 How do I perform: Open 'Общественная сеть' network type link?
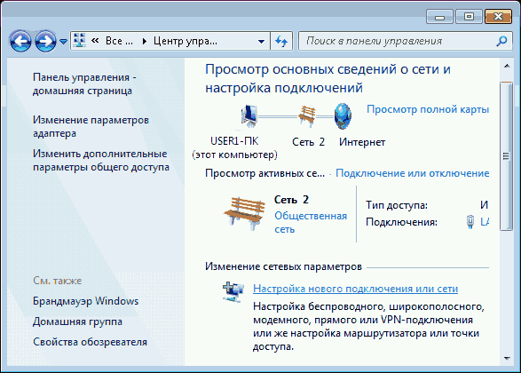coord(311,222)
